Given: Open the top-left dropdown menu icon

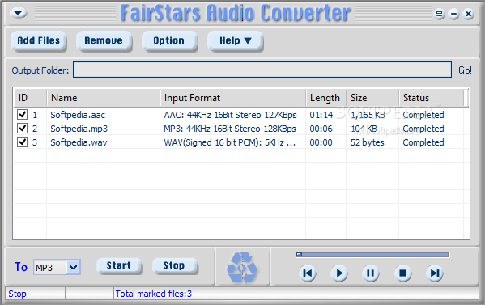Looking at the screenshot, I should coord(19,13).
